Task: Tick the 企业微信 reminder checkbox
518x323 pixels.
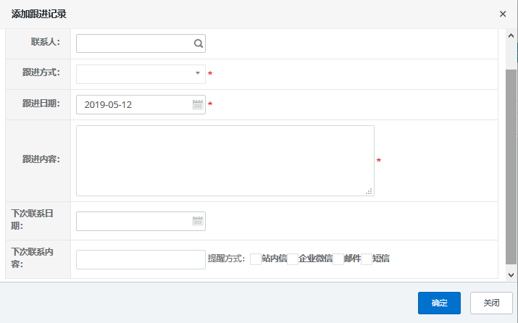Action: (x=293, y=259)
